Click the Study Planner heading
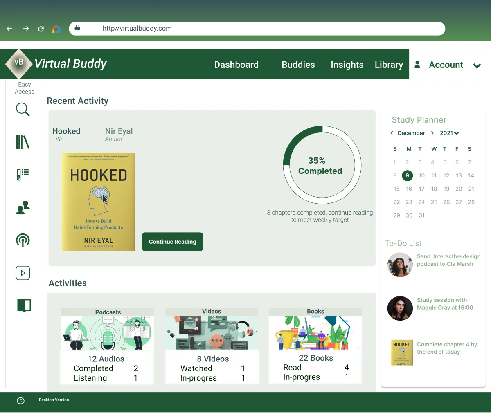491x413 pixels. (x=419, y=120)
